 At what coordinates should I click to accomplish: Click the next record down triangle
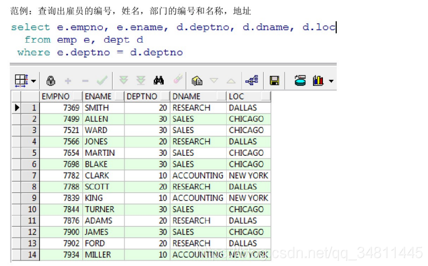click(x=214, y=80)
